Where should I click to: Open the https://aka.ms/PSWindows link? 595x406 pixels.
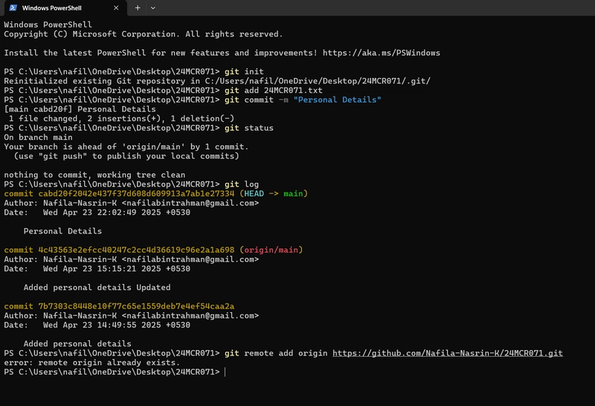382,53
